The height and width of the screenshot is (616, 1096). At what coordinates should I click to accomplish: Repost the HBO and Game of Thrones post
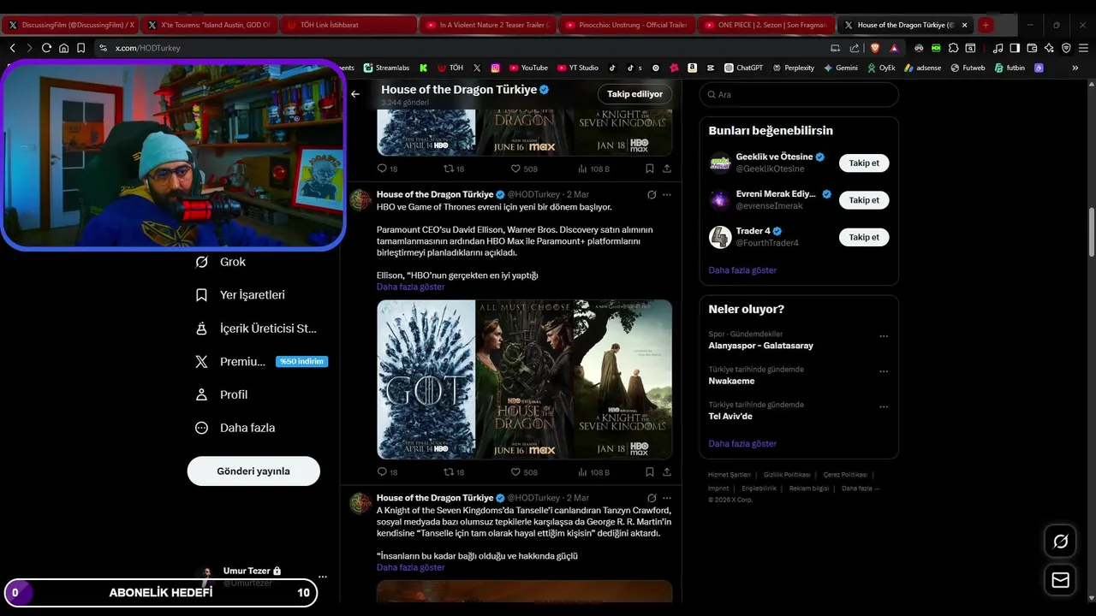454,472
